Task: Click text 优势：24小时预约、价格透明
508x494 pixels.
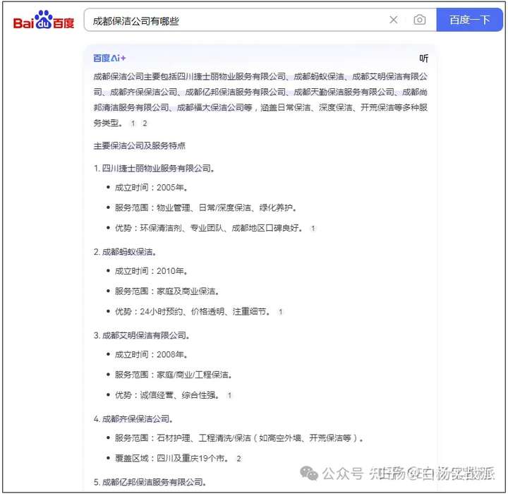Action: [169, 312]
